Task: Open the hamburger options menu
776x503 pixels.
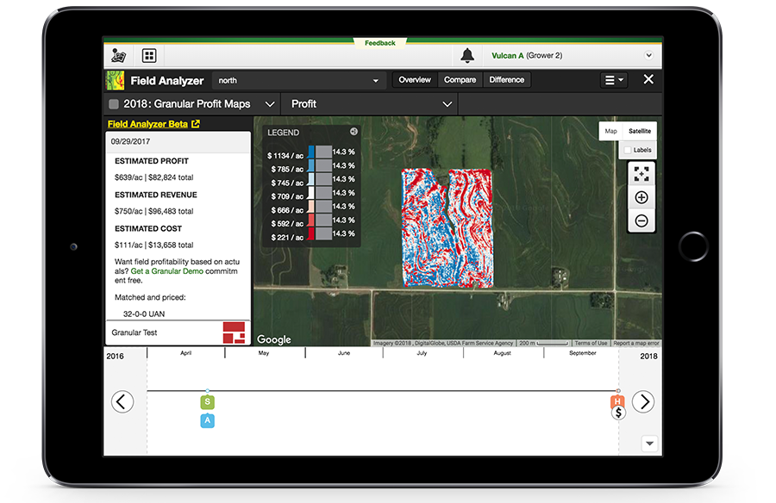Action: 614,79
